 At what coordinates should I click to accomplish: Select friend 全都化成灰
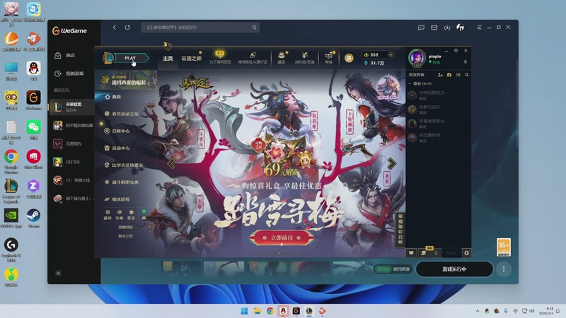439,110
